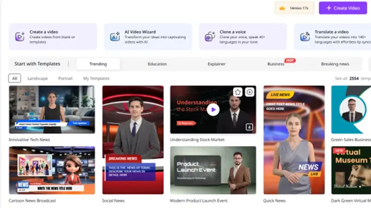This screenshot has width=371, height=208.
Task: Switch to the Education tab
Action: click(157, 64)
